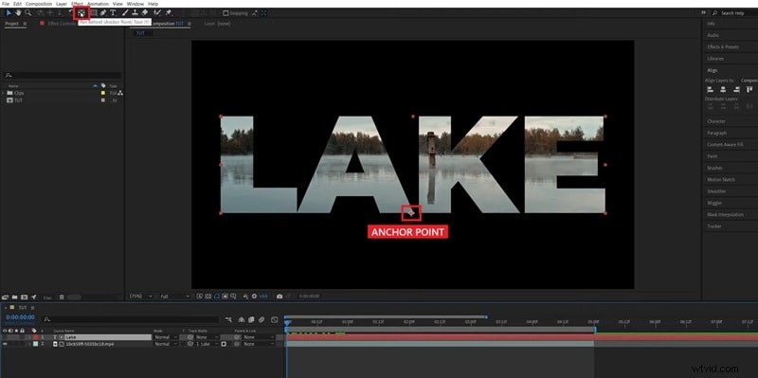Screen dimensions: 758x378
Task: Open blending Mode dropdown for Lake layer
Action: click(166, 337)
